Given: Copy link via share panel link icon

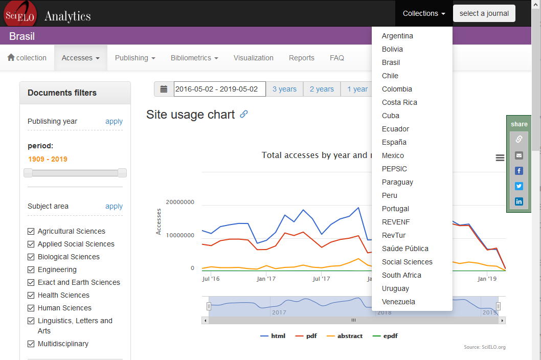Looking at the screenshot, I should [x=519, y=139].
